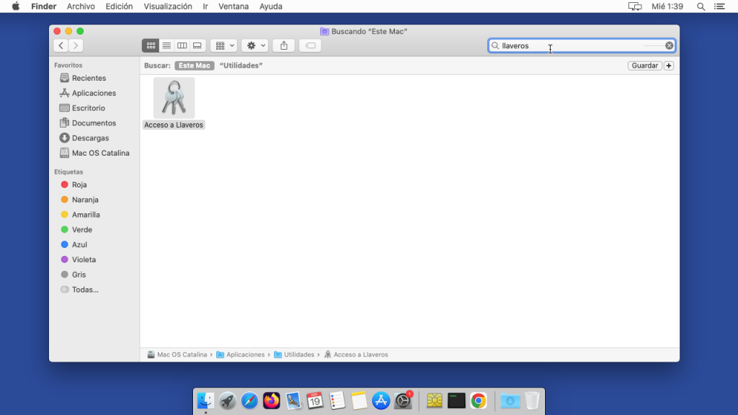Click the Guardar search button
Viewport: 738px width, 415px height.
point(644,66)
